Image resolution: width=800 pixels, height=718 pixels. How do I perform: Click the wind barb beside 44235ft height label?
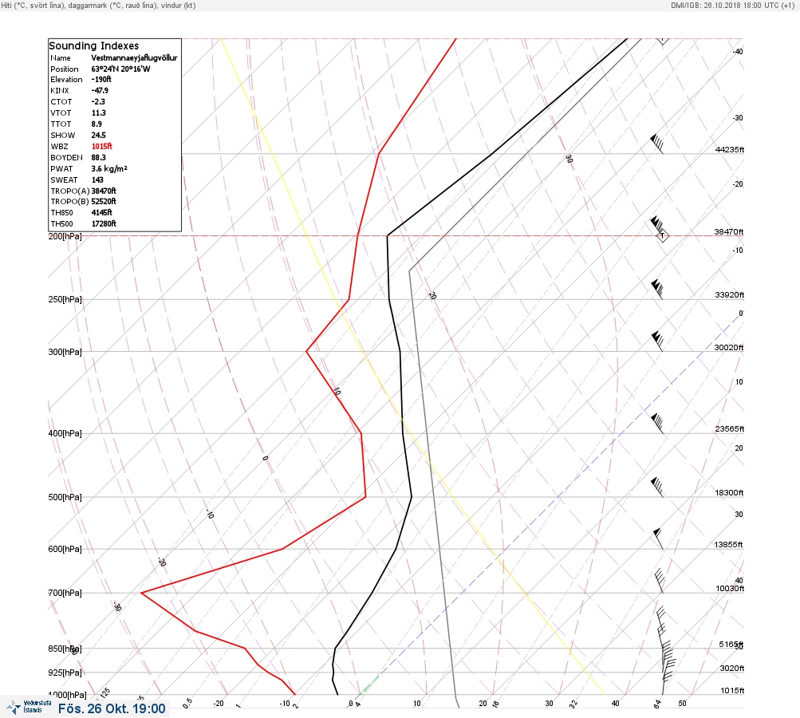point(657,144)
